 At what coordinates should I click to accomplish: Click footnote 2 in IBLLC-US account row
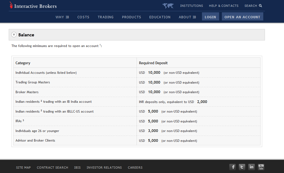(41, 110)
